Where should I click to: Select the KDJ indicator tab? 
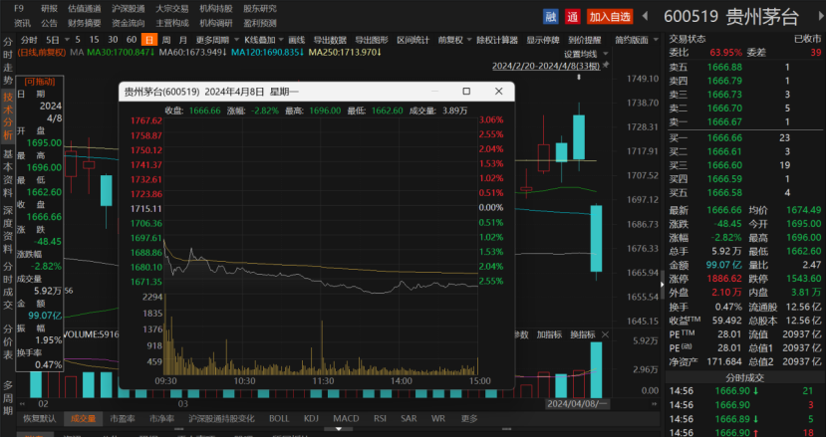(311, 418)
